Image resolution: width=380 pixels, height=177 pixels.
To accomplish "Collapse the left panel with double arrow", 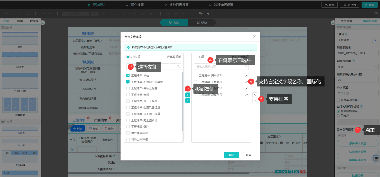I will [x=43, y=22].
